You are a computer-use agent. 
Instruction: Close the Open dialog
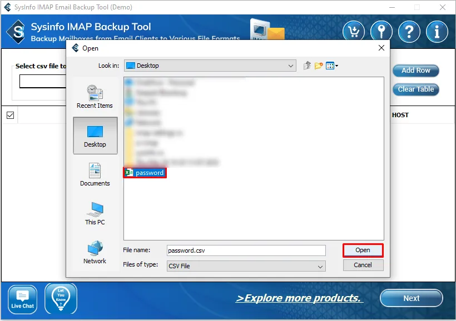coord(381,48)
